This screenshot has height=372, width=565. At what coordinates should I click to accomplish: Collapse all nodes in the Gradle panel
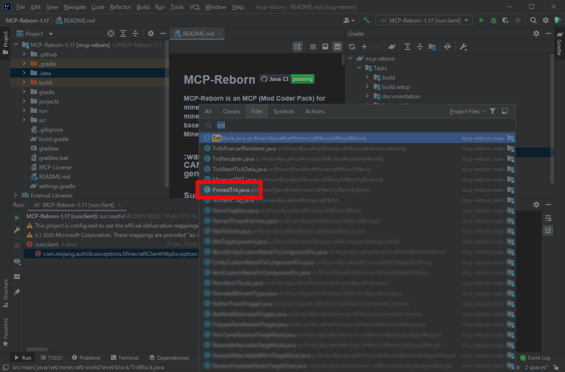[x=420, y=47]
